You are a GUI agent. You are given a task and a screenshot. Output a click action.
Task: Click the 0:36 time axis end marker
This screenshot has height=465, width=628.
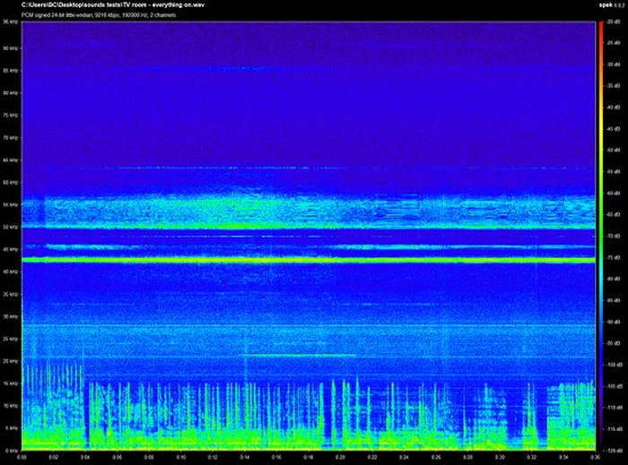click(x=593, y=457)
